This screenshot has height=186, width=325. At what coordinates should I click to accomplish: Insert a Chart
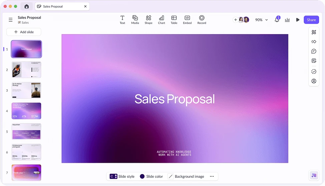pos(161,20)
